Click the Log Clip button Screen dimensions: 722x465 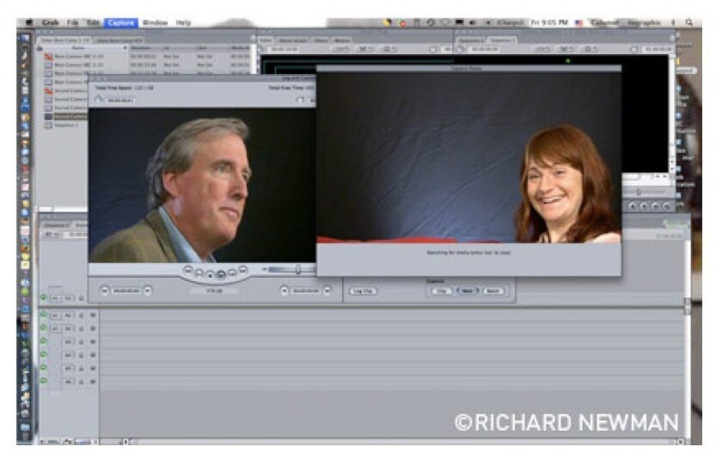click(x=364, y=291)
